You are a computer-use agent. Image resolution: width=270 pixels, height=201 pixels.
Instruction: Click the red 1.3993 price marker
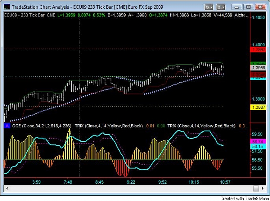click(x=258, y=50)
